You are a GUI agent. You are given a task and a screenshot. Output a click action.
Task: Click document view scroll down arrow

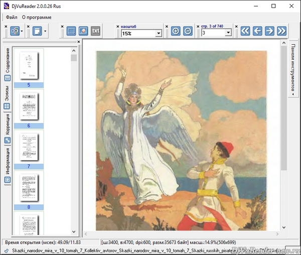(284, 227)
